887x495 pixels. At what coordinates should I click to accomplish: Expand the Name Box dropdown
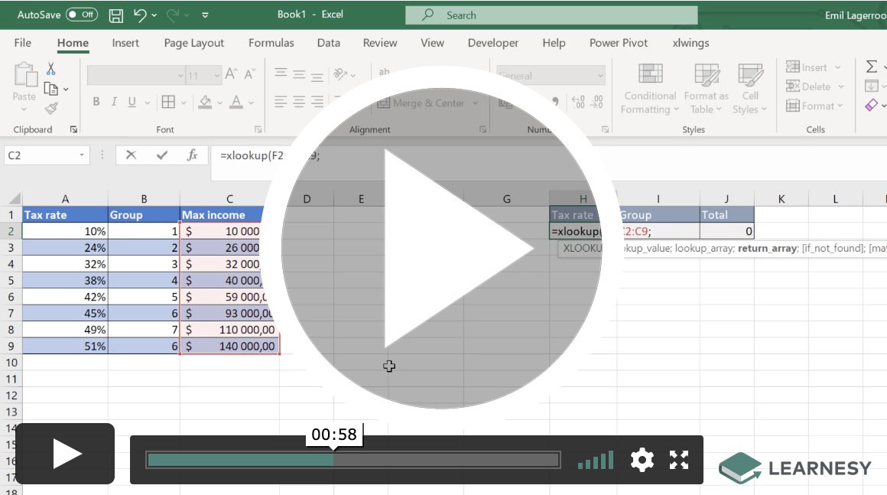click(83, 155)
